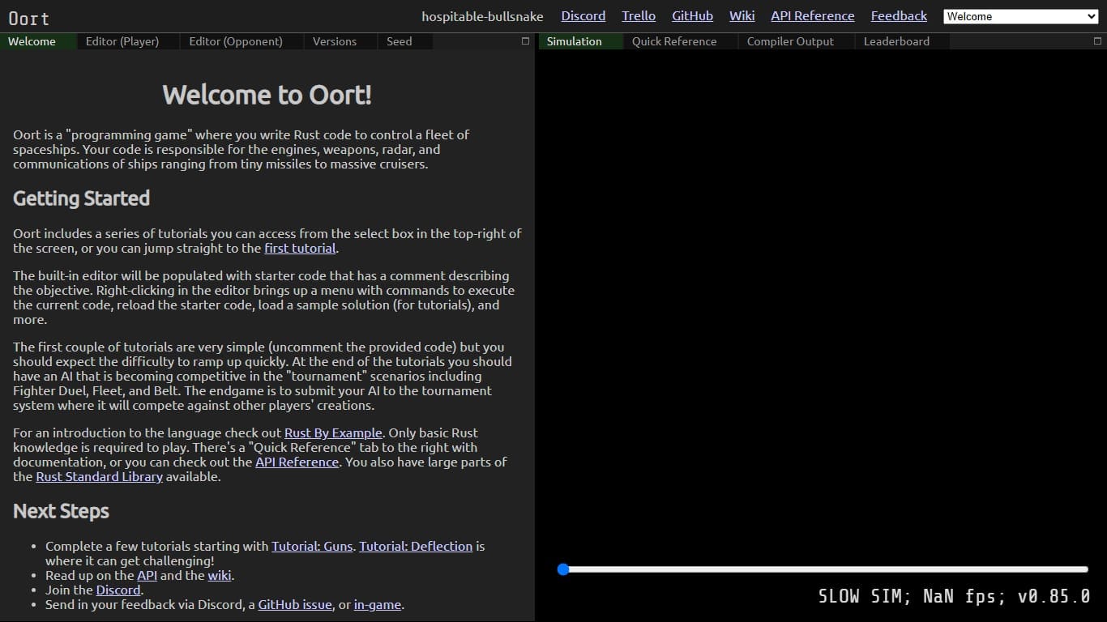The width and height of the screenshot is (1107, 622).
Task: Open Tutorial: Deflection link
Action: click(416, 547)
